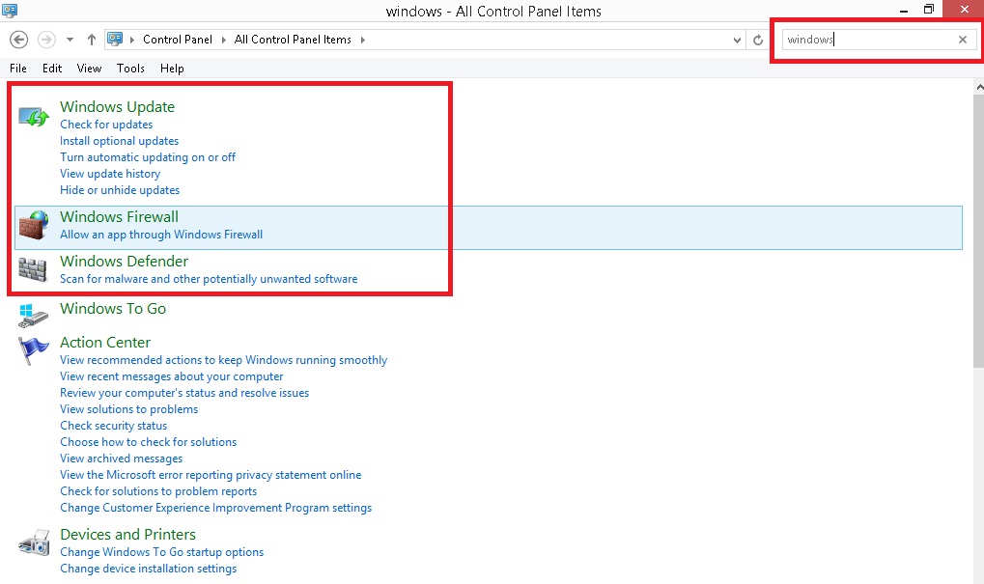Screen dimensions: 984x584
Task: Click the Up one level arrow
Action: (92, 40)
